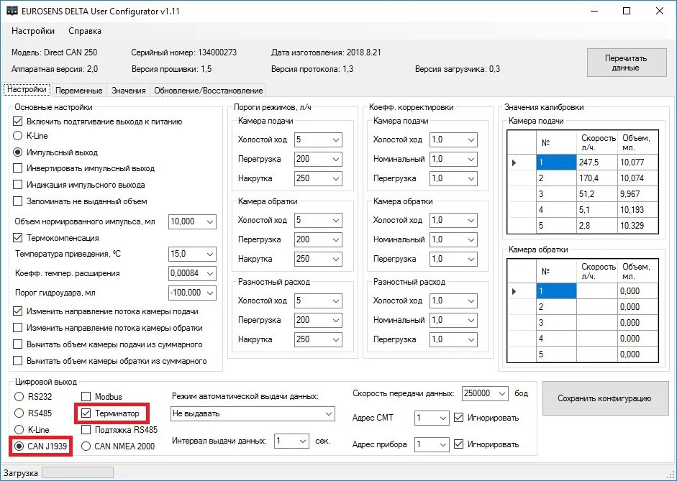The height and width of the screenshot is (481, 677).
Task: Open Порог гидроудара dropdown
Action: point(210,293)
